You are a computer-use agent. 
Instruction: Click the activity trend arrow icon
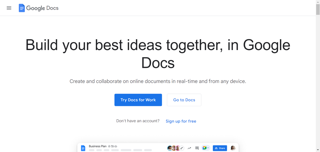pyautogui.click(x=189, y=148)
